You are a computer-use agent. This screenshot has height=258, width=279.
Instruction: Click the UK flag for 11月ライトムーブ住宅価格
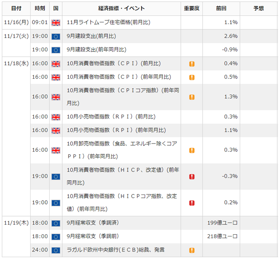[x=56, y=23]
